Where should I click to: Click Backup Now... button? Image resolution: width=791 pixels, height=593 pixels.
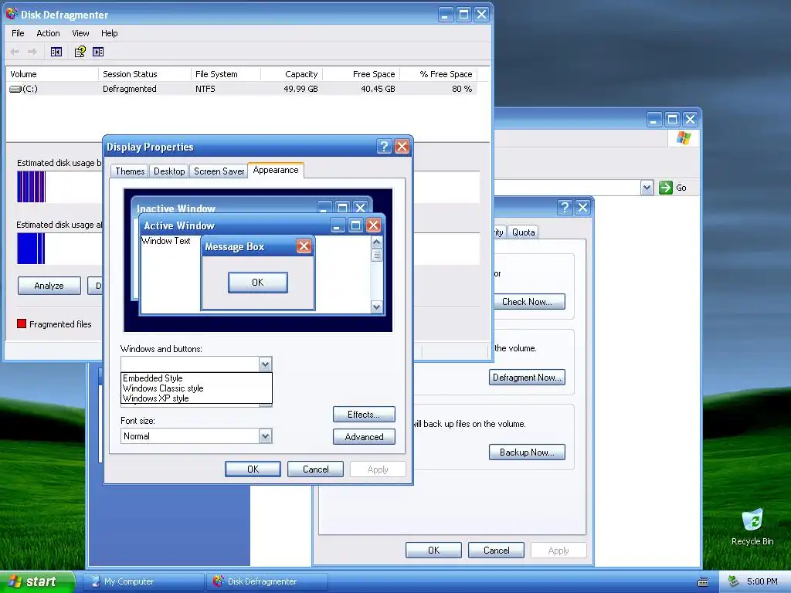coord(527,452)
